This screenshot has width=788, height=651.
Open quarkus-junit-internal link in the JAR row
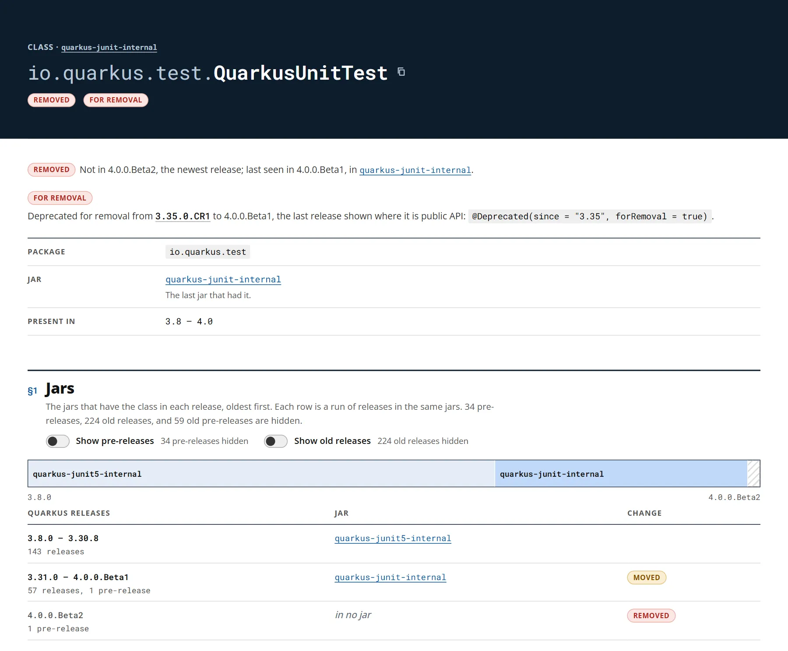223,279
